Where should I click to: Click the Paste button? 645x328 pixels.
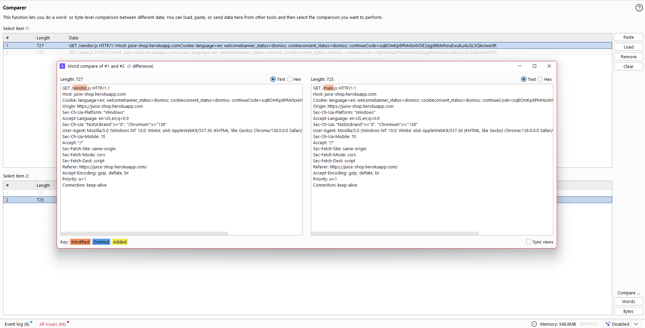pyautogui.click(x=628, y=37)
